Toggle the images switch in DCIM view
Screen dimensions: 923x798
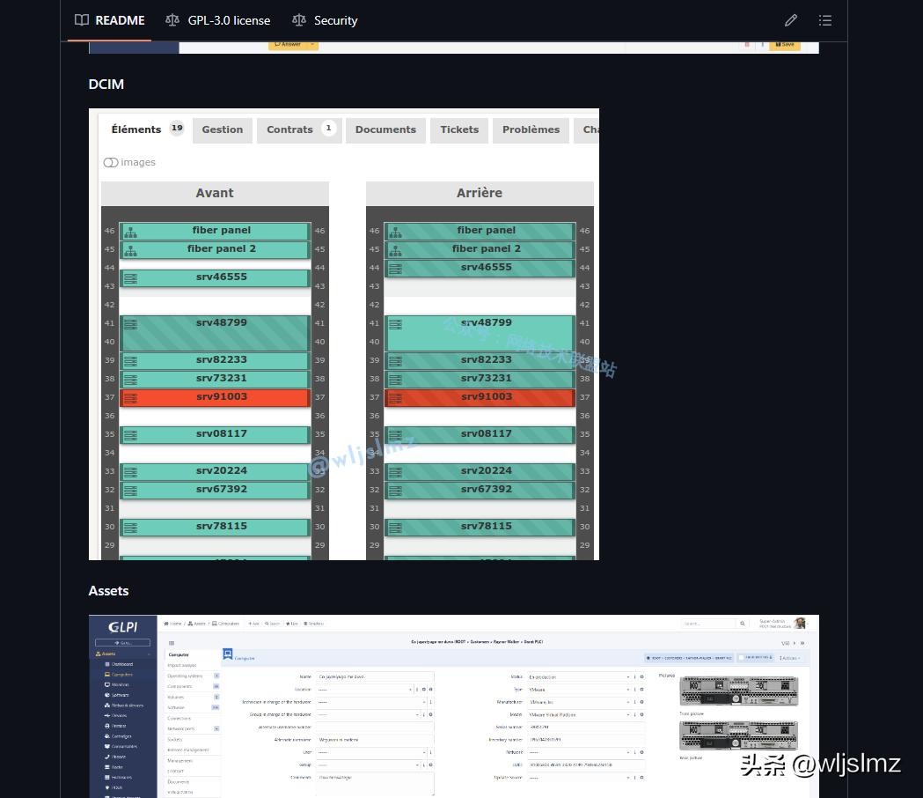111,163
